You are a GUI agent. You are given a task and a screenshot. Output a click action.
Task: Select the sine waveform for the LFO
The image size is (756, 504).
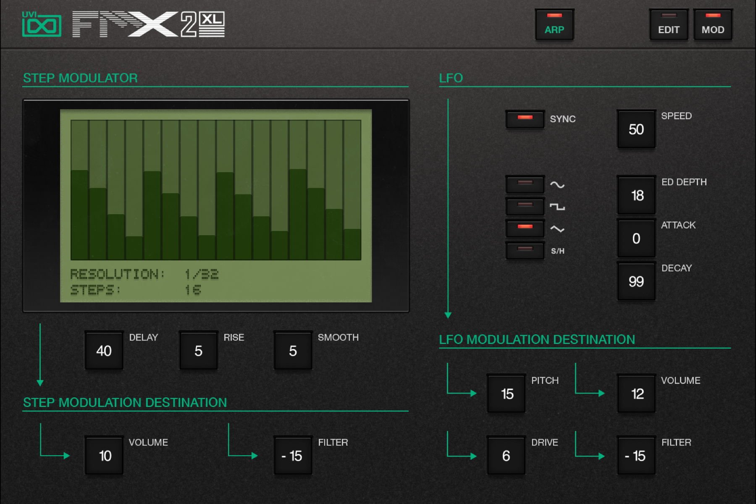525,184
